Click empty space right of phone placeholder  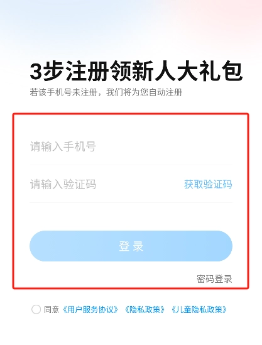click(165, 146)
